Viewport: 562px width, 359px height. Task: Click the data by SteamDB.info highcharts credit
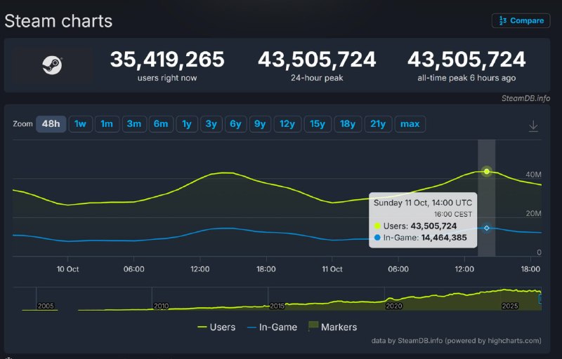(456, 341)
